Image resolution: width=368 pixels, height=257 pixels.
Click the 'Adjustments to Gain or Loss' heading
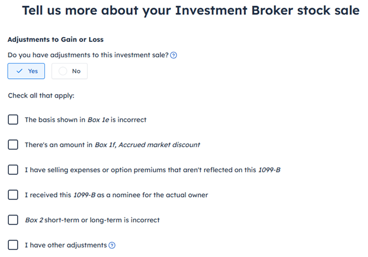pyautogui.click(x=55, y=39)
